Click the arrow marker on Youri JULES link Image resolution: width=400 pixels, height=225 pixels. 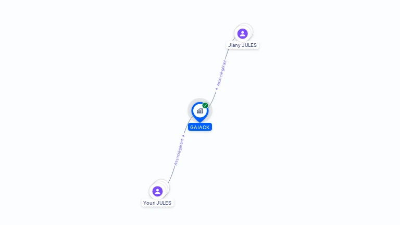pyautogui.click(x=183, y=136)
